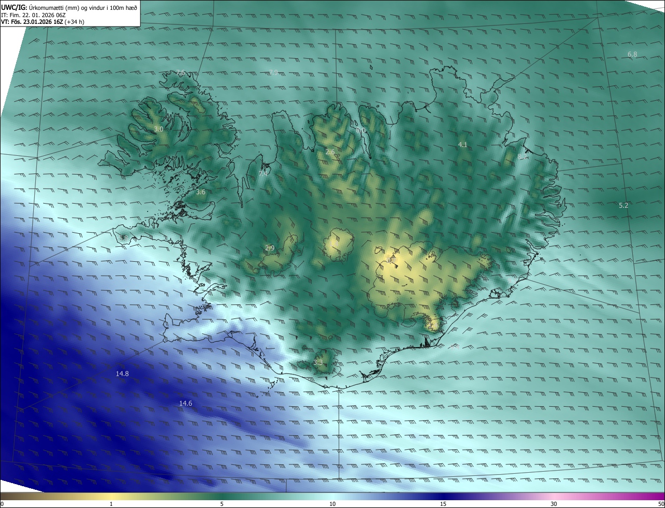Click the 50 tick on the color scale
Screen dimensions: 665x508
pyautogui.click(x=661, y=504)
